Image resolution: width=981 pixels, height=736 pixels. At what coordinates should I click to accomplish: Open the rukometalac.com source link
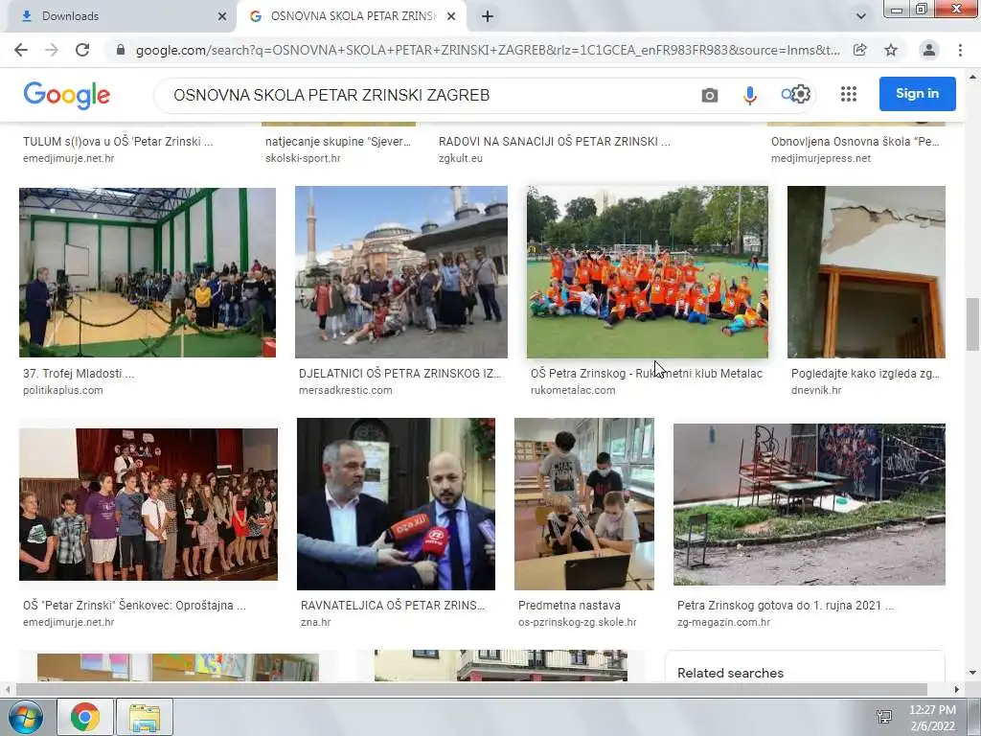click(x=573, y=390)
